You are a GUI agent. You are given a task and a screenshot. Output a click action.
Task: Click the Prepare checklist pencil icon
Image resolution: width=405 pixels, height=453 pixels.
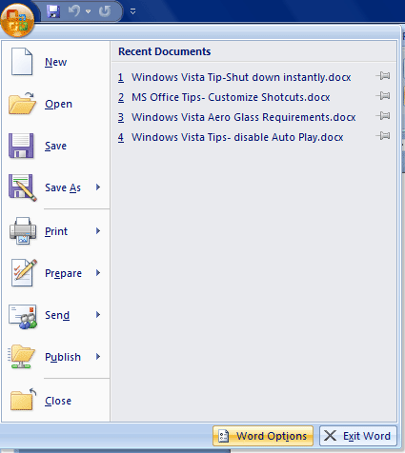pos(24,273)
